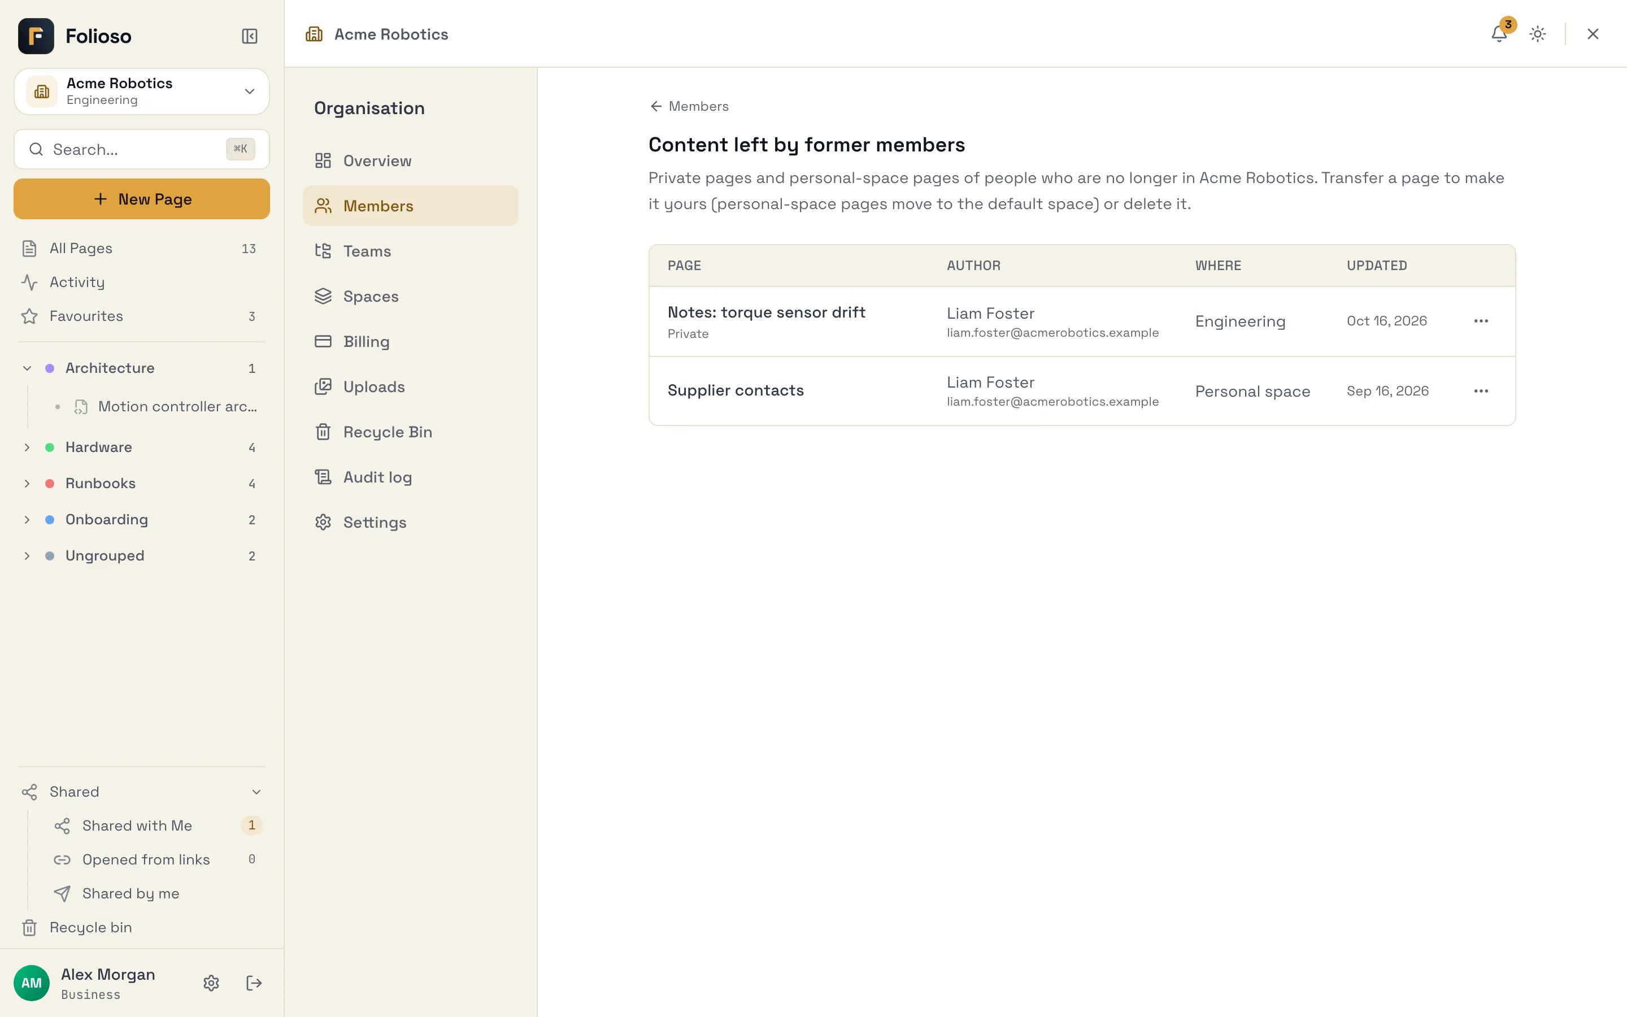Go back to Members link
Screen dimensions: 1627x1017
coord(689,106)
